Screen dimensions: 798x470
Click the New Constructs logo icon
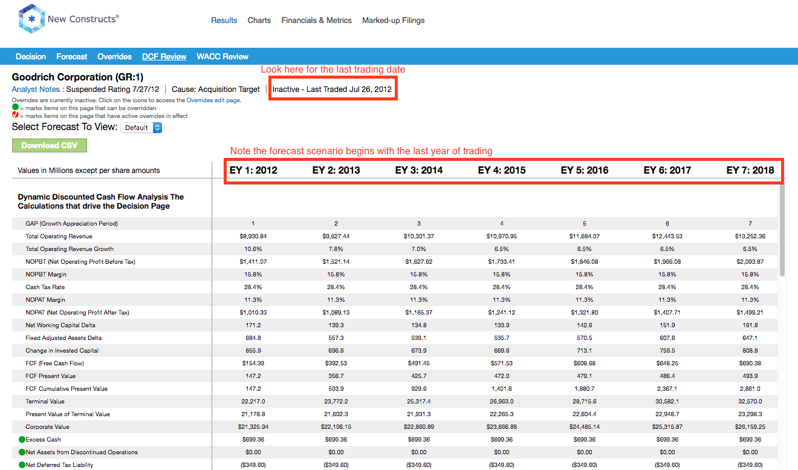(x=31, y=19)
